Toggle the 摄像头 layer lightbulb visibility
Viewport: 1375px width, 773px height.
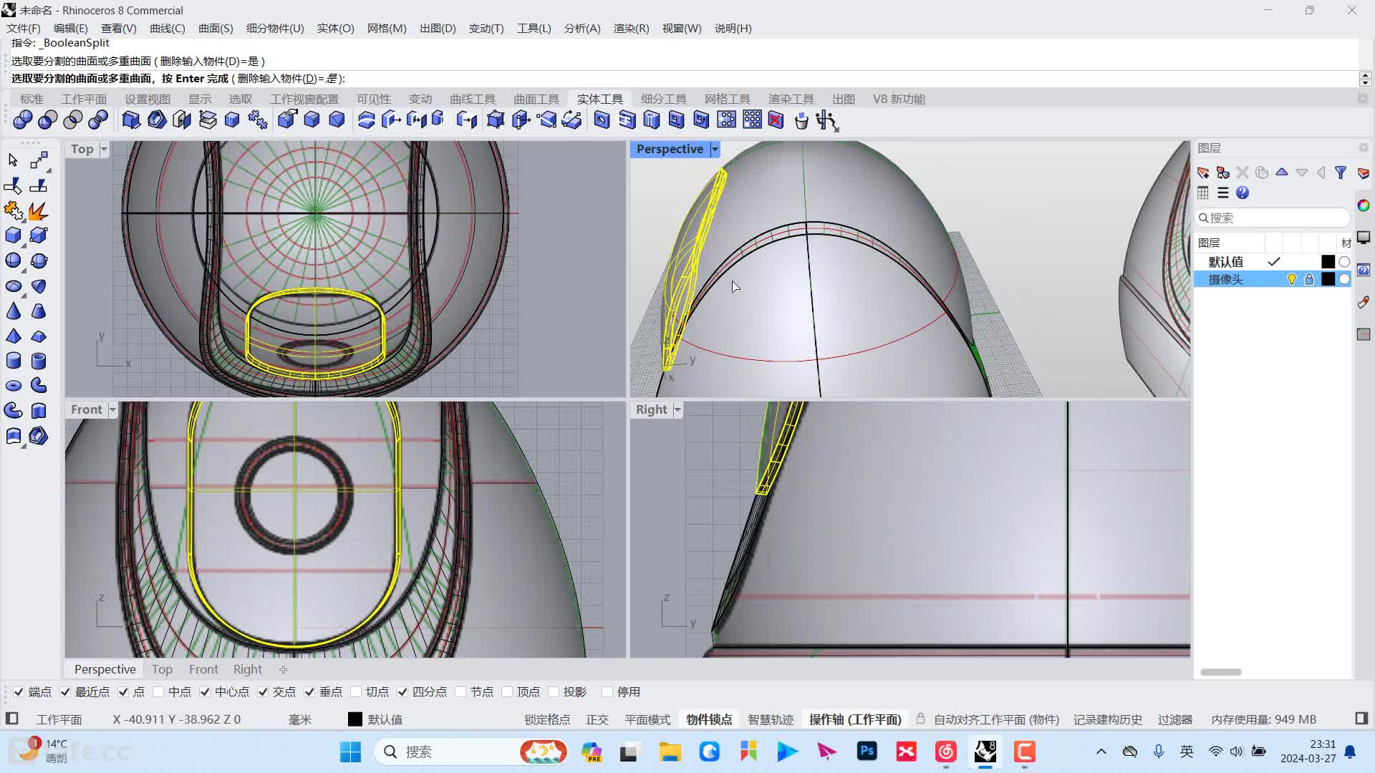pos(1292,279)
